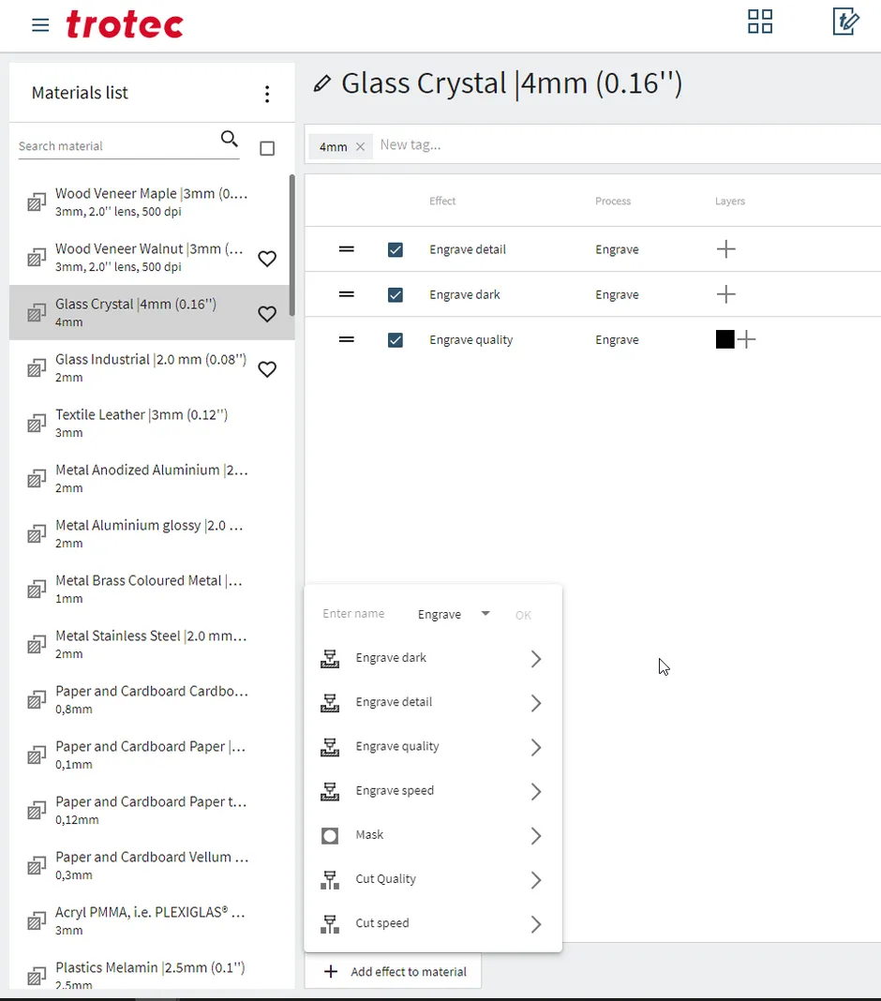This screenshot has width=881, height=1001.
Task: Favorite Glass Industrial with the heart icon
Action: coord(267,368)
